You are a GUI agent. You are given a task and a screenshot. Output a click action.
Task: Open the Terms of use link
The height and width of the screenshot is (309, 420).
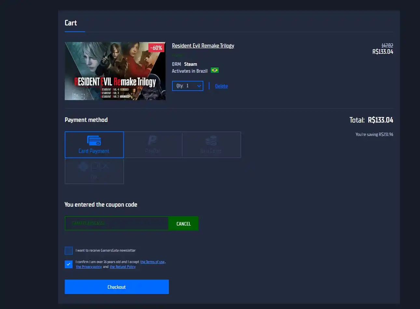pyautogui.click(x=152, y=262)
